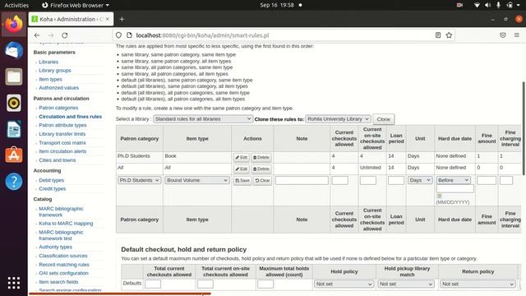Open Ubuntu Software store icon
This screenshot has width=526, height=296.
pos(14,155)
